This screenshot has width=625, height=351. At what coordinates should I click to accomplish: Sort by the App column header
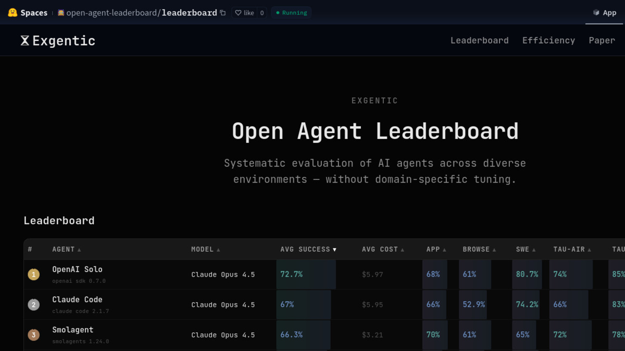coord(436,250)
